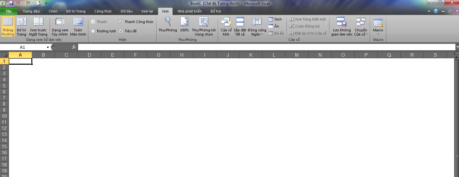Switch to the Chèn tab

tap(53, 11)
